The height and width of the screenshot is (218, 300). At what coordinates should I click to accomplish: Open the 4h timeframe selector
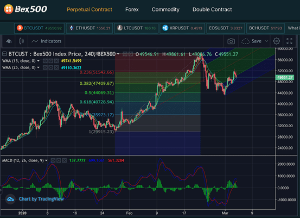(x=9, y=41)
